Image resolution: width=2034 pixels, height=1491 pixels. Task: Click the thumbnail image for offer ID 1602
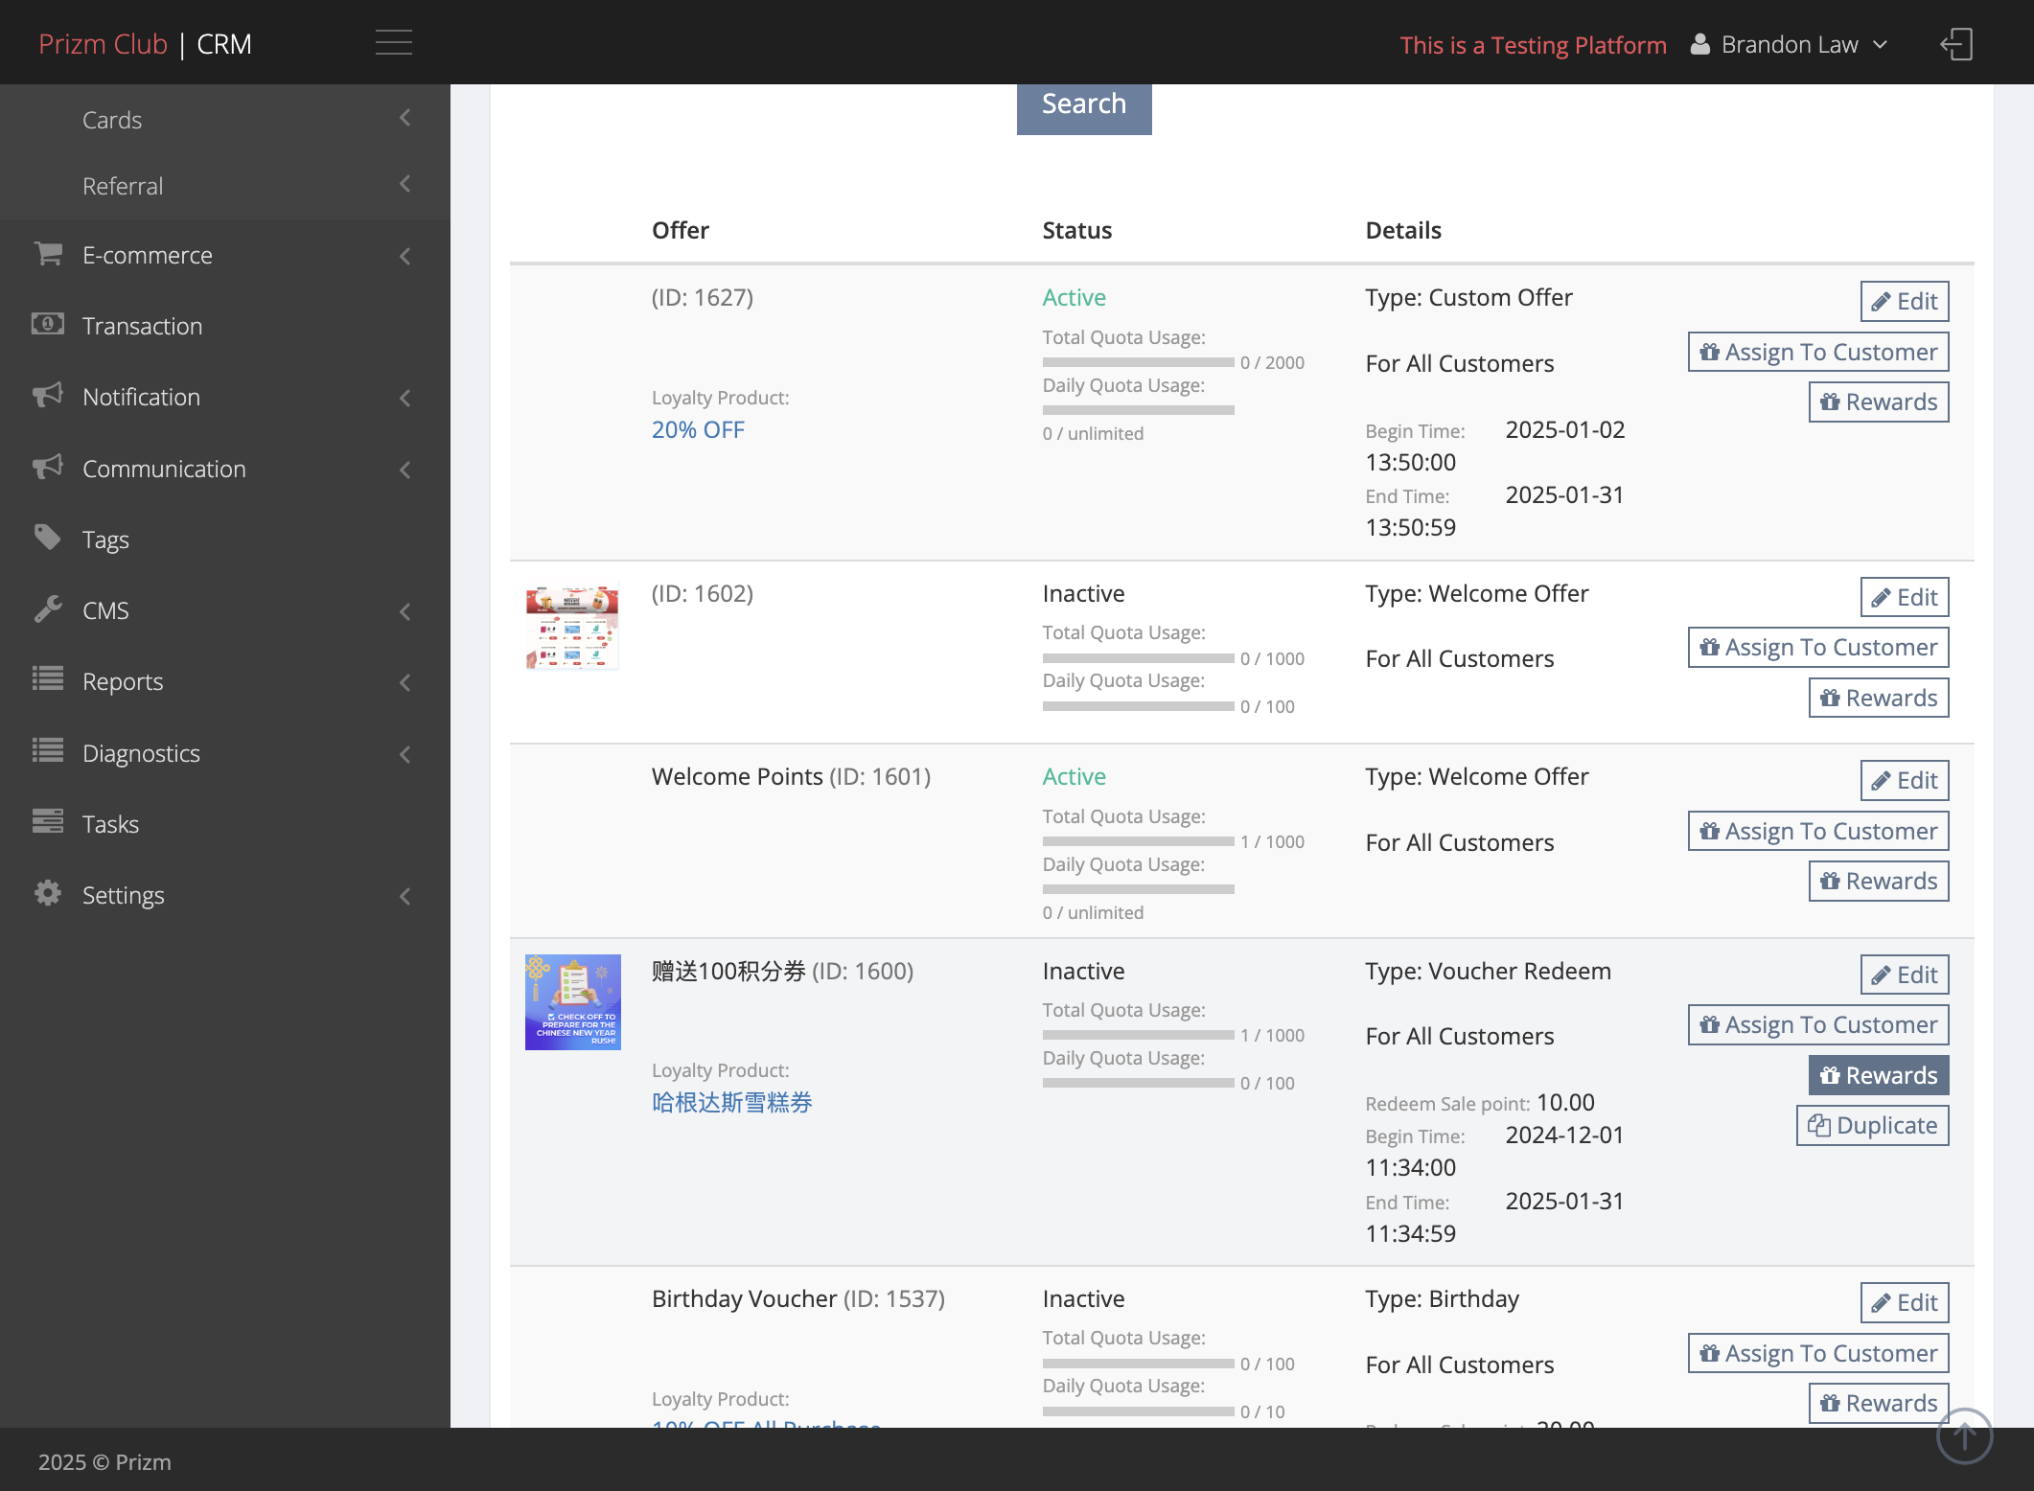[572, 626]
